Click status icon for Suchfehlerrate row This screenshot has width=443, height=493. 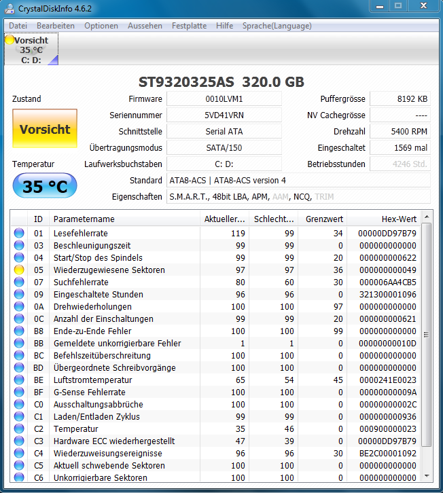click(19, 282)
